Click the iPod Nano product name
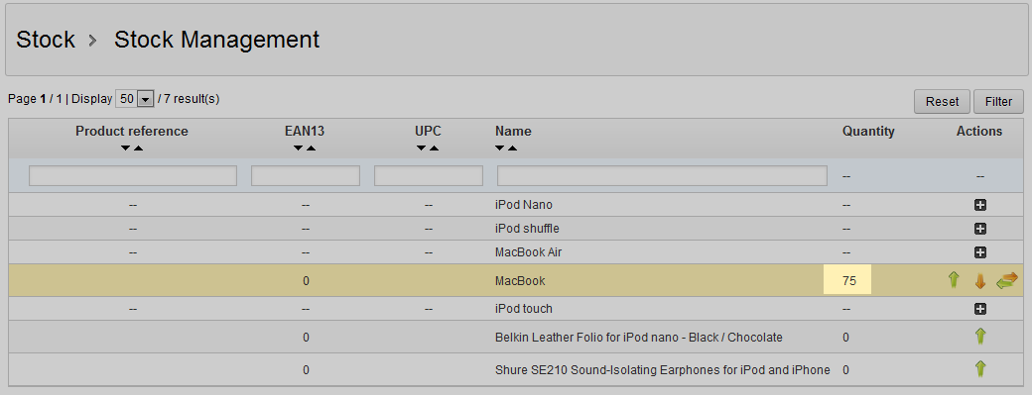Image resolution: width=1032 pixels, height=395 pixels. pos(524,205)
